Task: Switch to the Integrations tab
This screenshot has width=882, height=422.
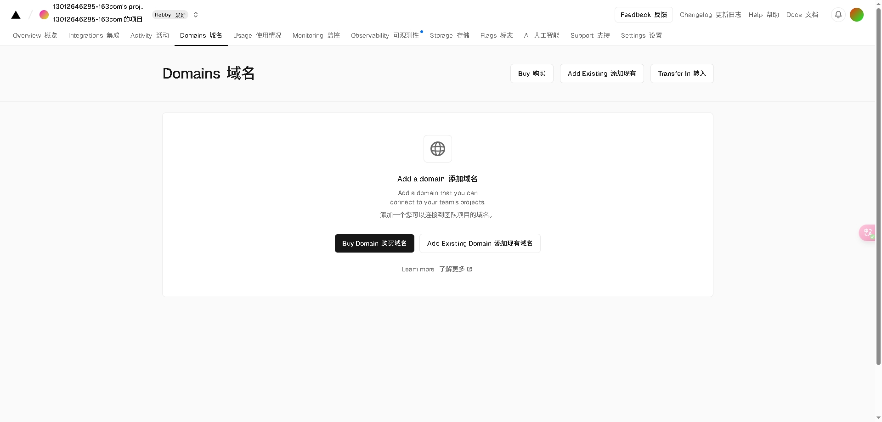Action: click(x=94, y=35)
